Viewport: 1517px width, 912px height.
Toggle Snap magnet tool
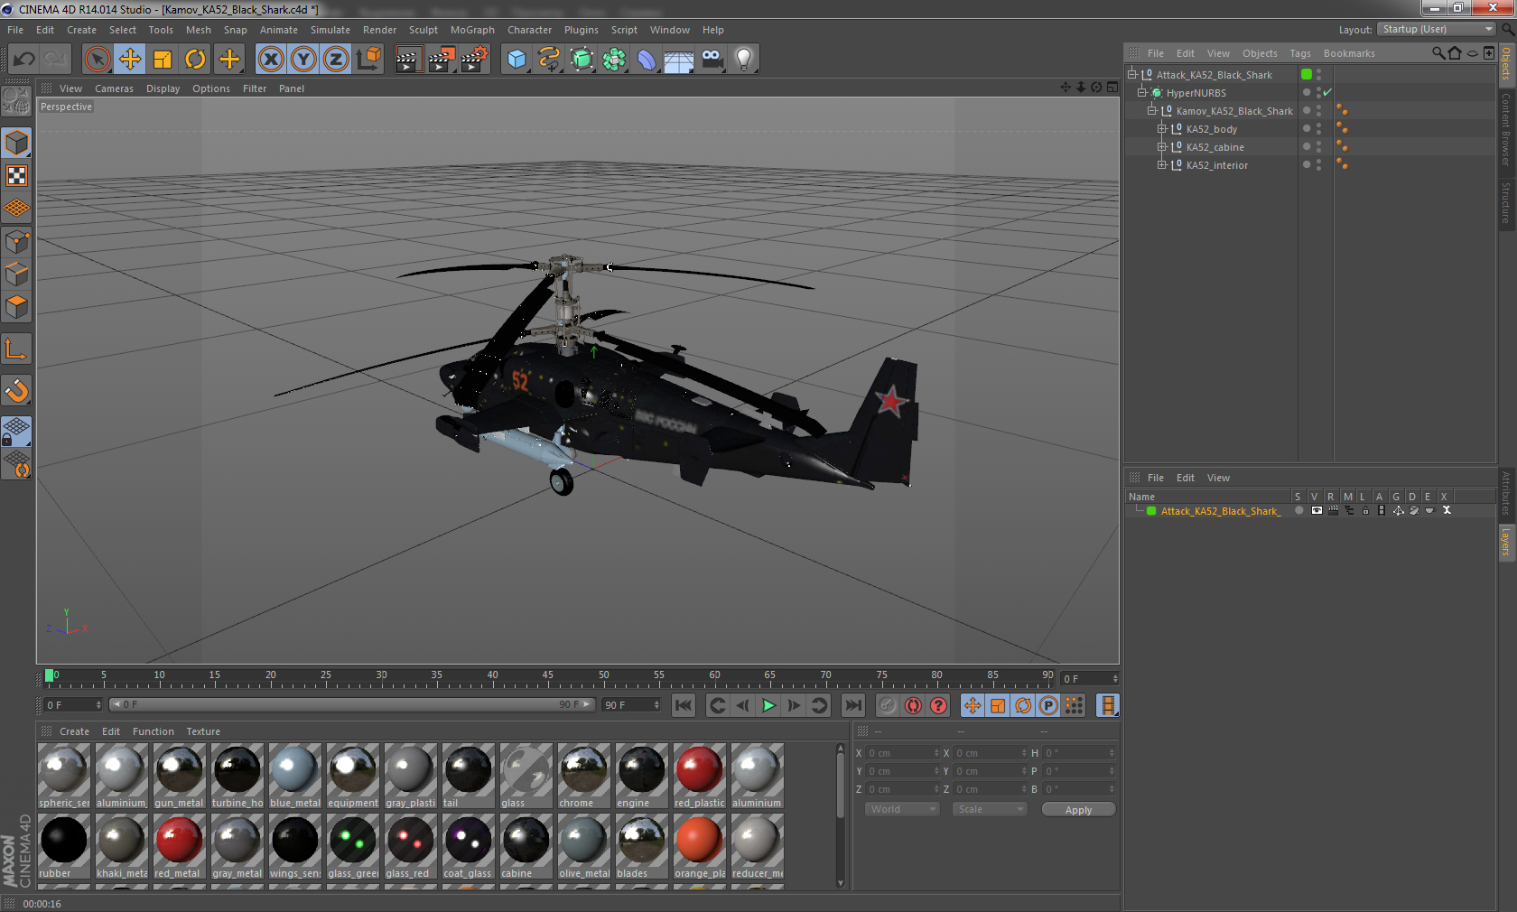coord(16,390)
